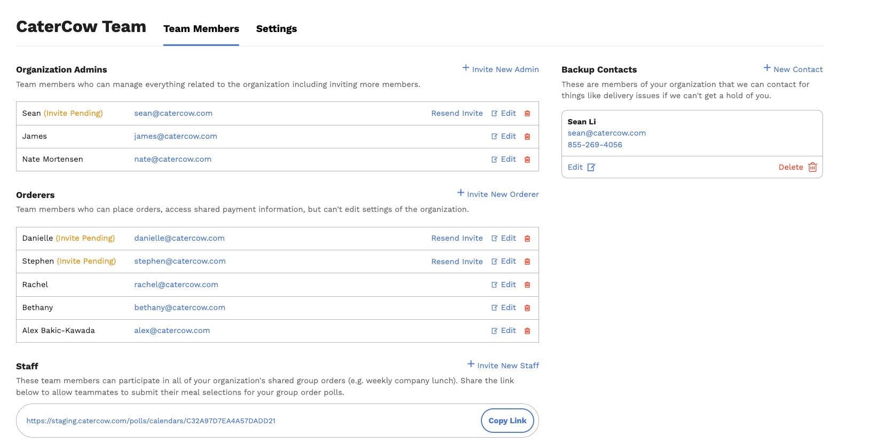Edit the Sean Li backup contact
This screenshot has height=443, width=894.
[x=581, y=167]
